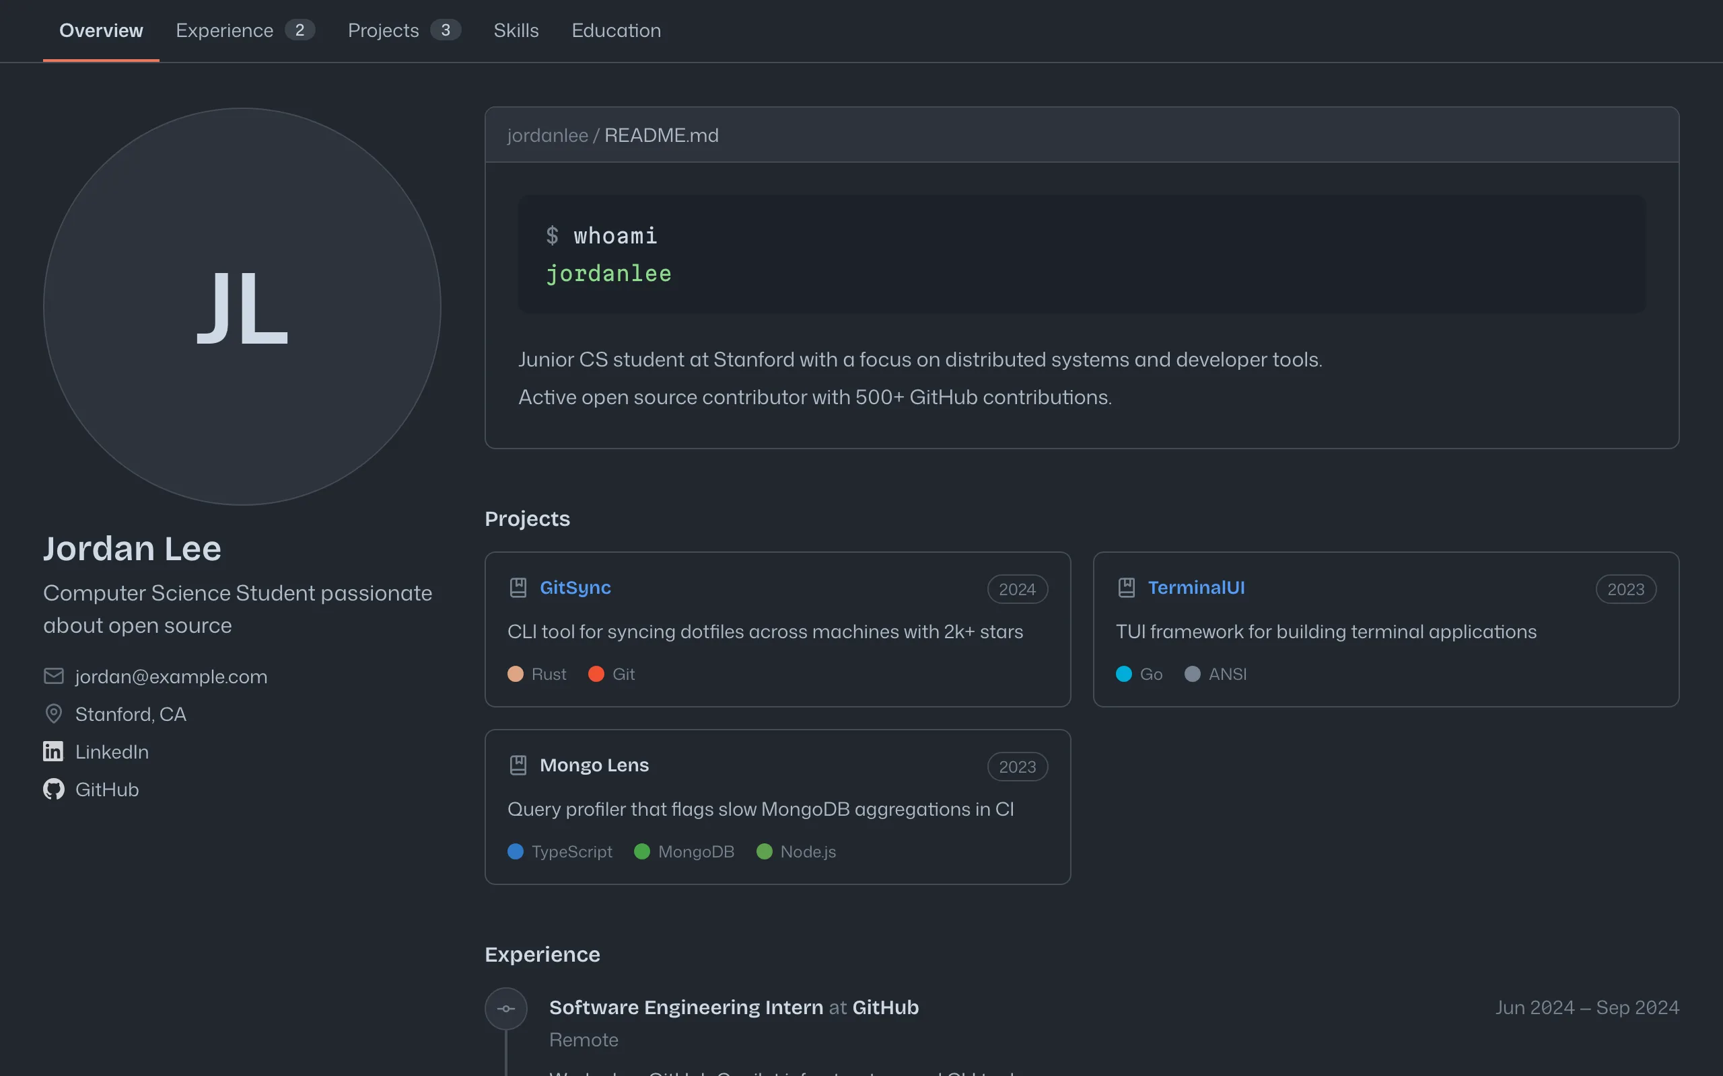Image resolution: width=1723 pixels, height=1076 pixels.
Task: Click the Mongo Lens project title
Action: [x=594, y=765]
